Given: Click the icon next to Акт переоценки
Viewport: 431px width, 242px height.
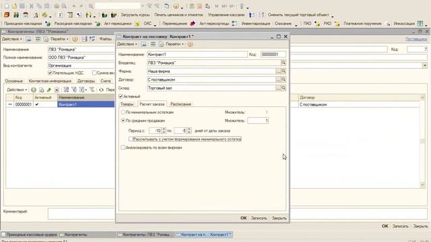Looking at the screenshot, I should [x=137, y=24].
